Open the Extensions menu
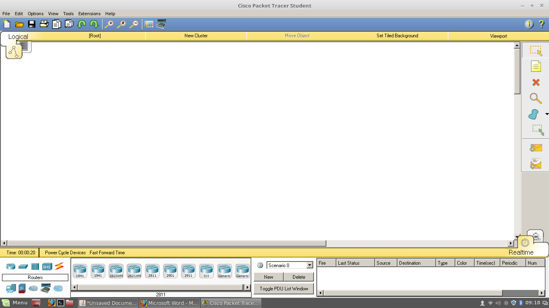Viewport: 549px width, 308px height. [89, 13]
